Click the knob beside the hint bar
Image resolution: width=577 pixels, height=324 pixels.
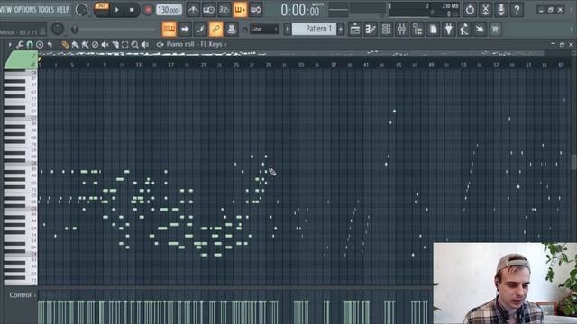(x=58, y=29)
